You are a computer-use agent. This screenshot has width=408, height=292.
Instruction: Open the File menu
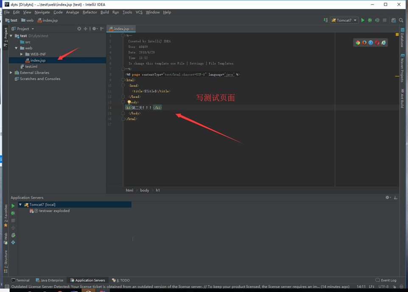pos(7,12)
